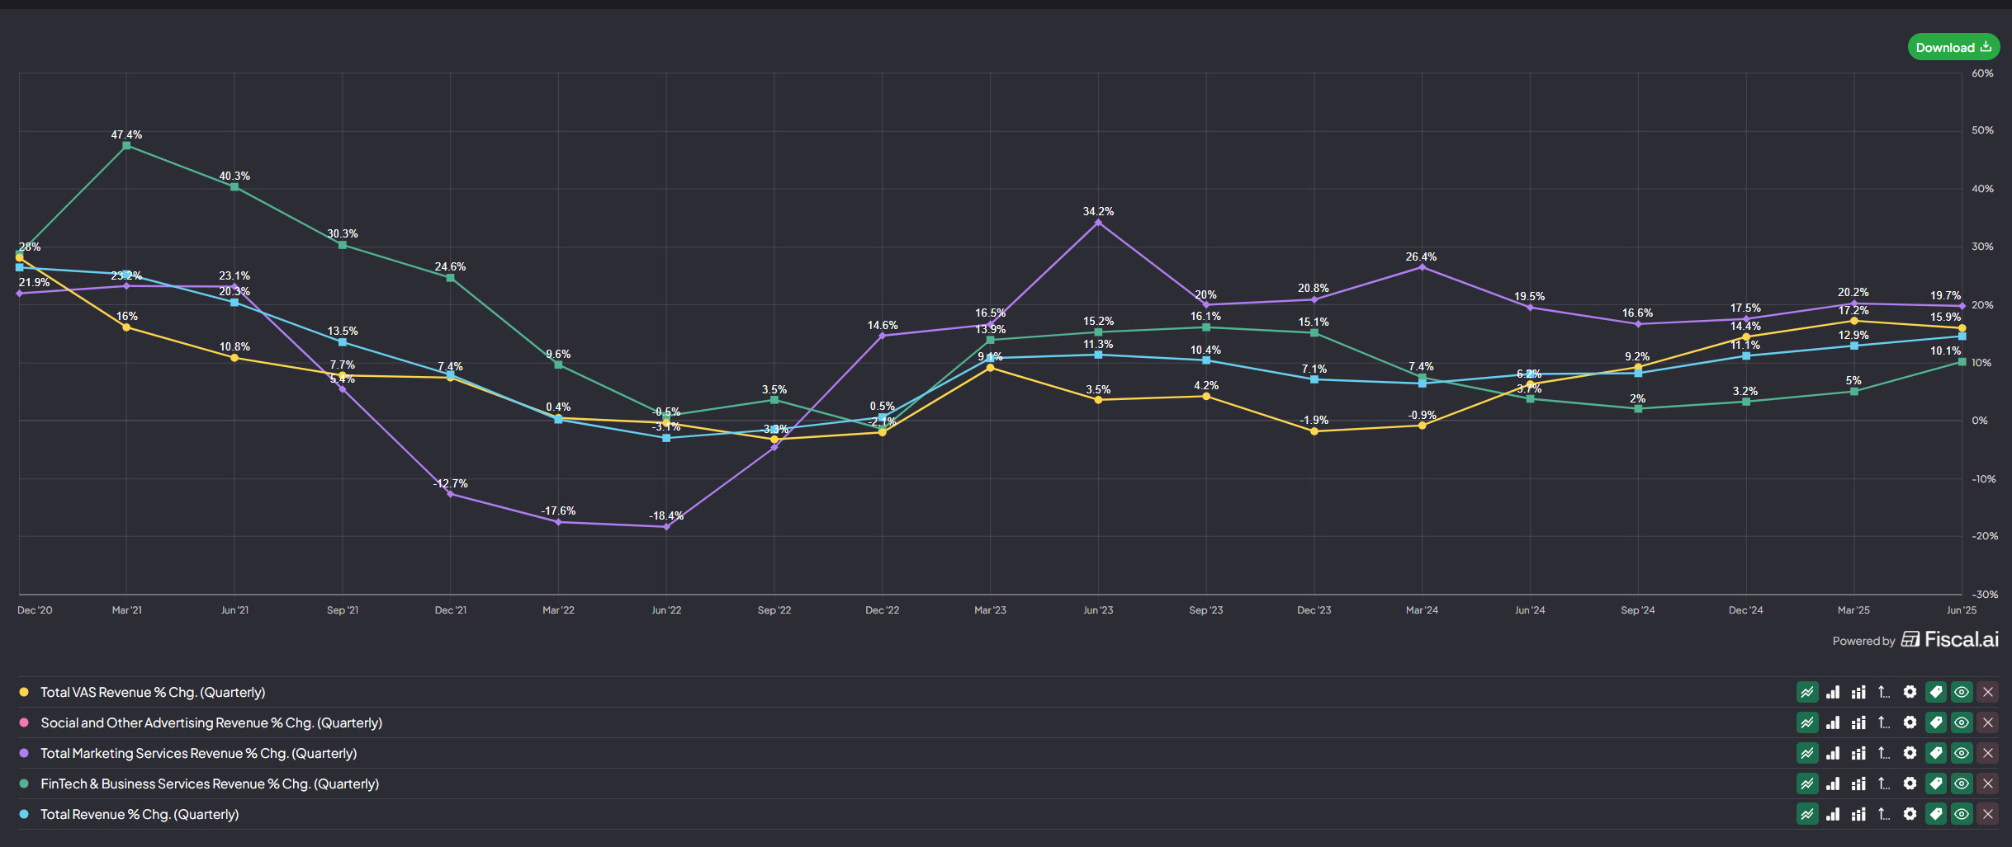Select the FinTech & Business Services Revenue legend entry

click(x=210, y=783)
